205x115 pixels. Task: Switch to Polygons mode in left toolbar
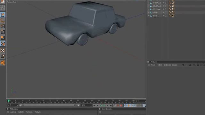[3, 38]
